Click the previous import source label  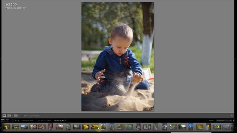click(28, 121)
